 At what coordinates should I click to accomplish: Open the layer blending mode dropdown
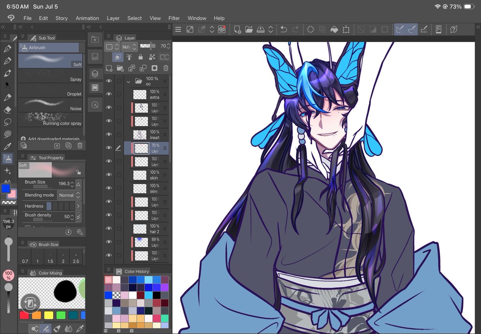click(129, 46)
